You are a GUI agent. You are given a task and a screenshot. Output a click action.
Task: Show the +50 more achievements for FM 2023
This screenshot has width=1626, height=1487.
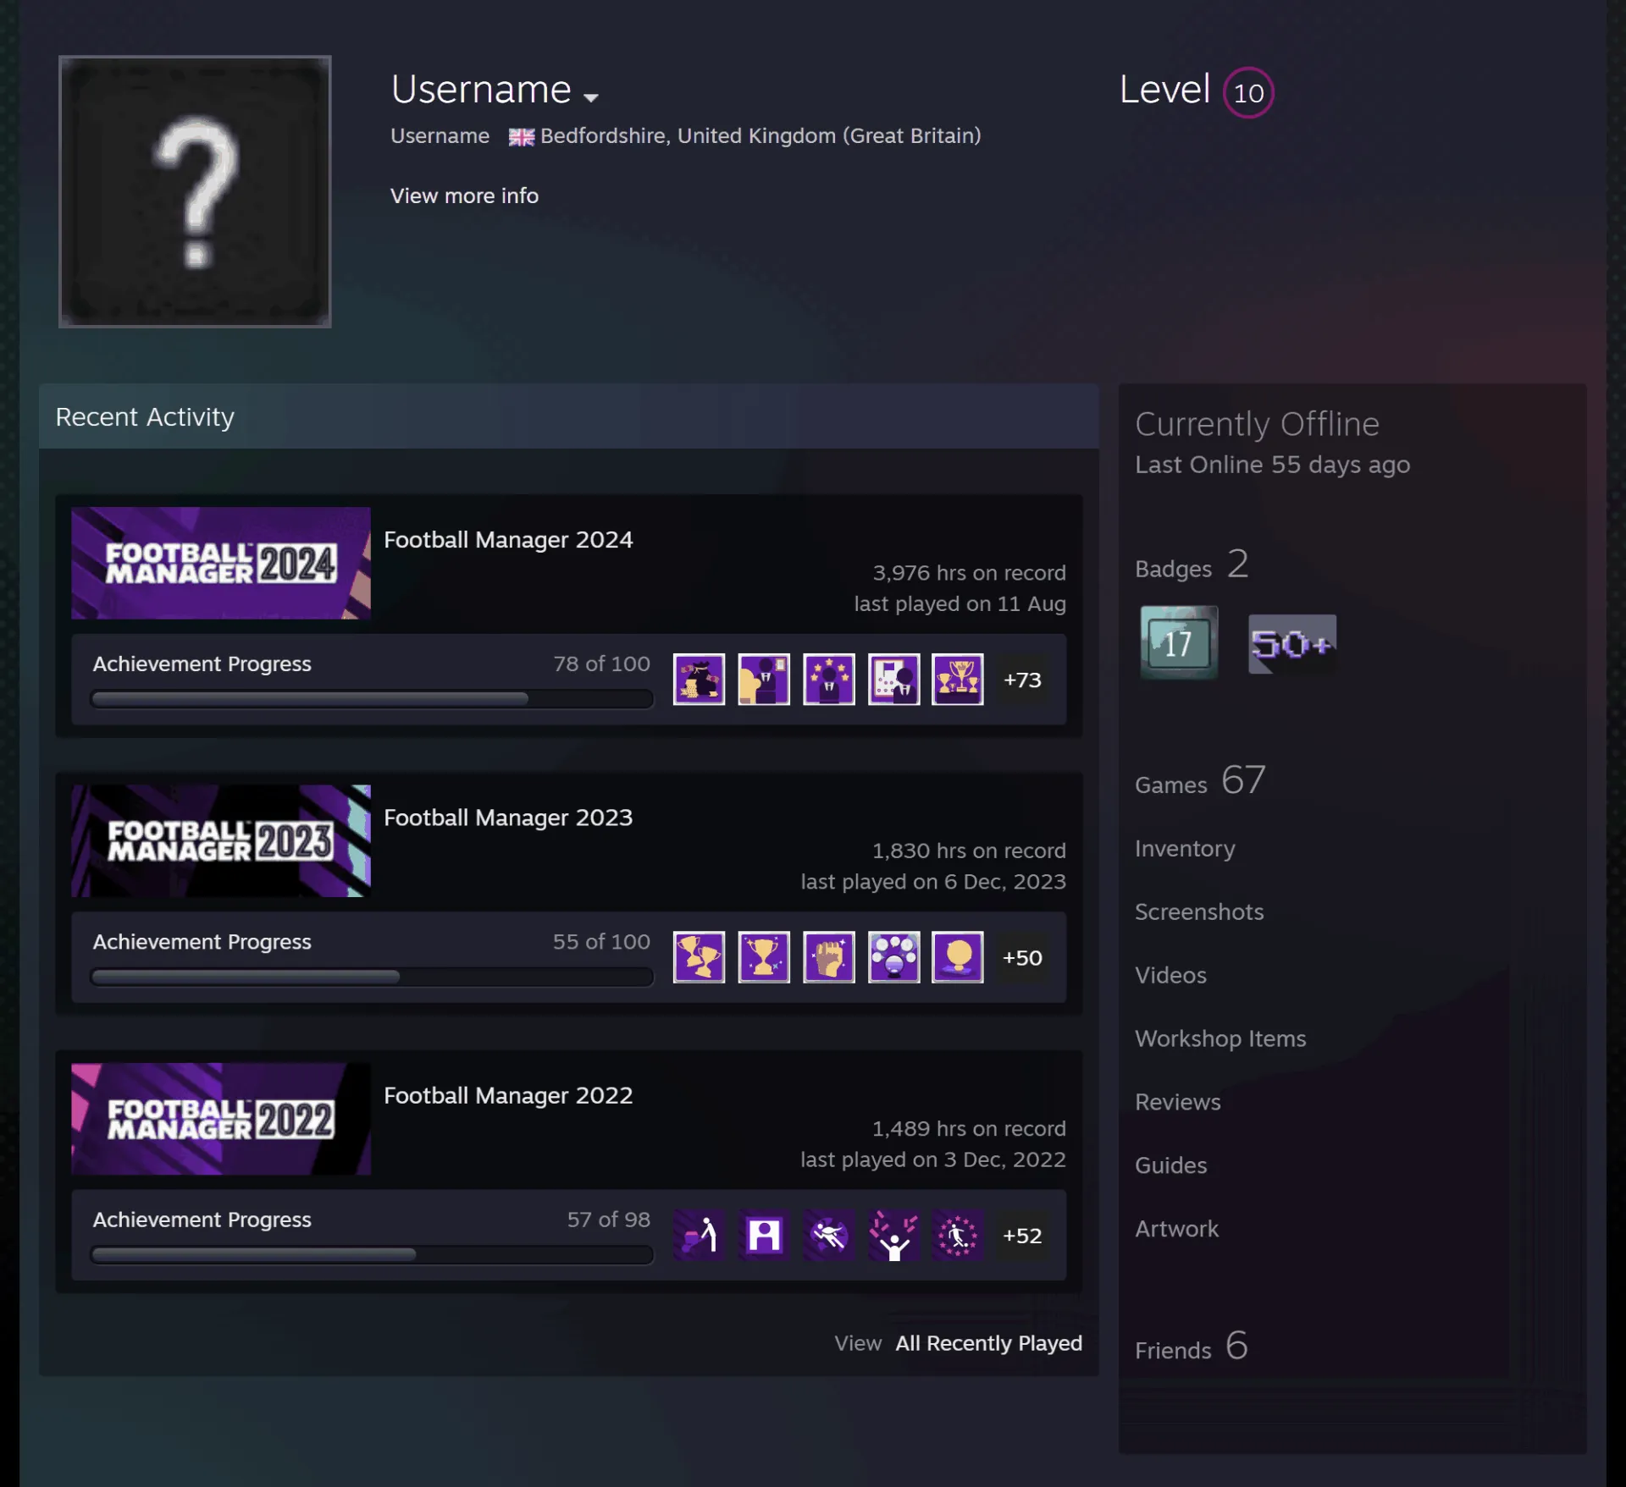click(1022, 957)
